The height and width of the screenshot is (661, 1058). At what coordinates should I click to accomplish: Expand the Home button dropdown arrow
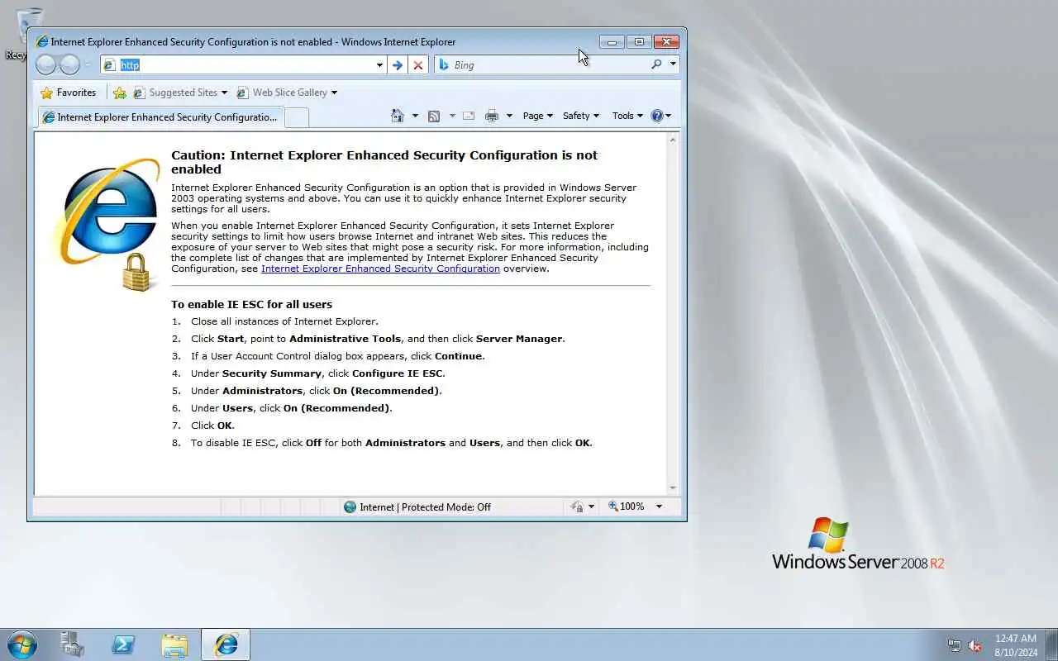415,116
